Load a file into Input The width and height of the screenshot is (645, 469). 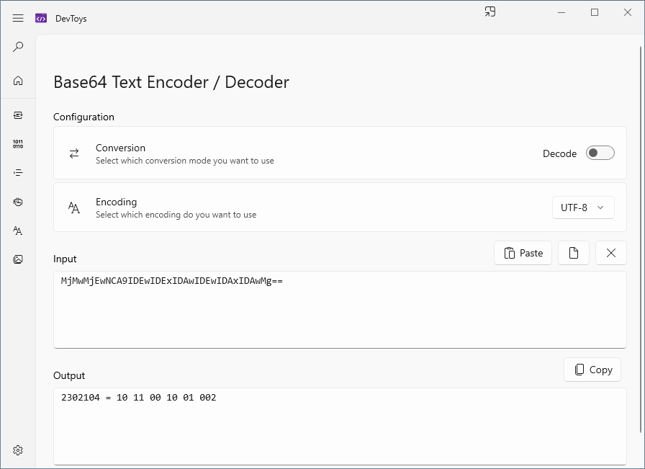coord(574,253)
